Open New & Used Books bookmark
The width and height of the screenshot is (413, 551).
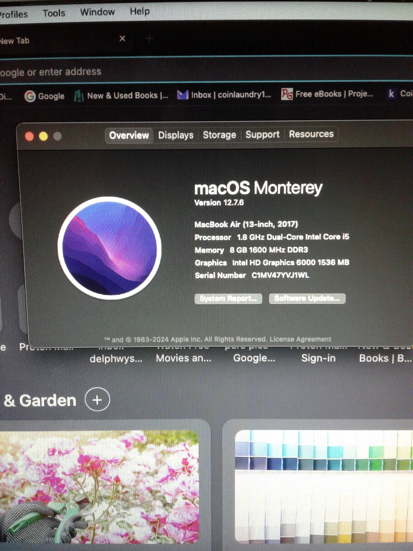coord(121,96)
